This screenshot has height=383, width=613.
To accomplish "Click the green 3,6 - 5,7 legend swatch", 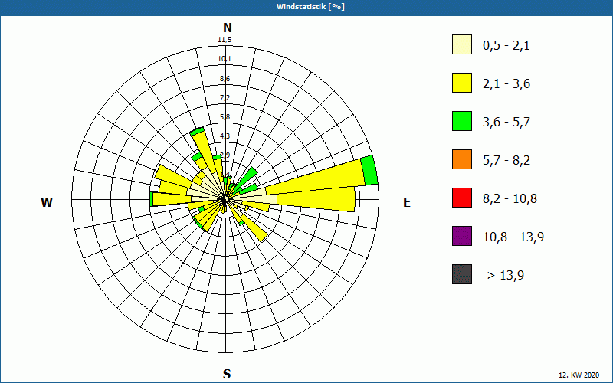I will 462,121.
